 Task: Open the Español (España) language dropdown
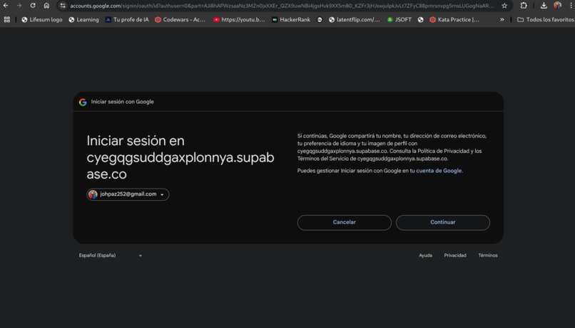(x=111, y=255)
